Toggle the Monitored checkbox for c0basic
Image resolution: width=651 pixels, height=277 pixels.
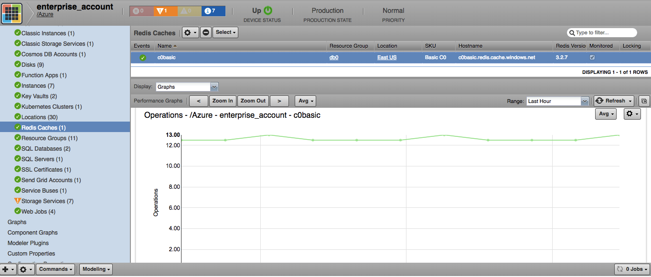coord(592,57)
